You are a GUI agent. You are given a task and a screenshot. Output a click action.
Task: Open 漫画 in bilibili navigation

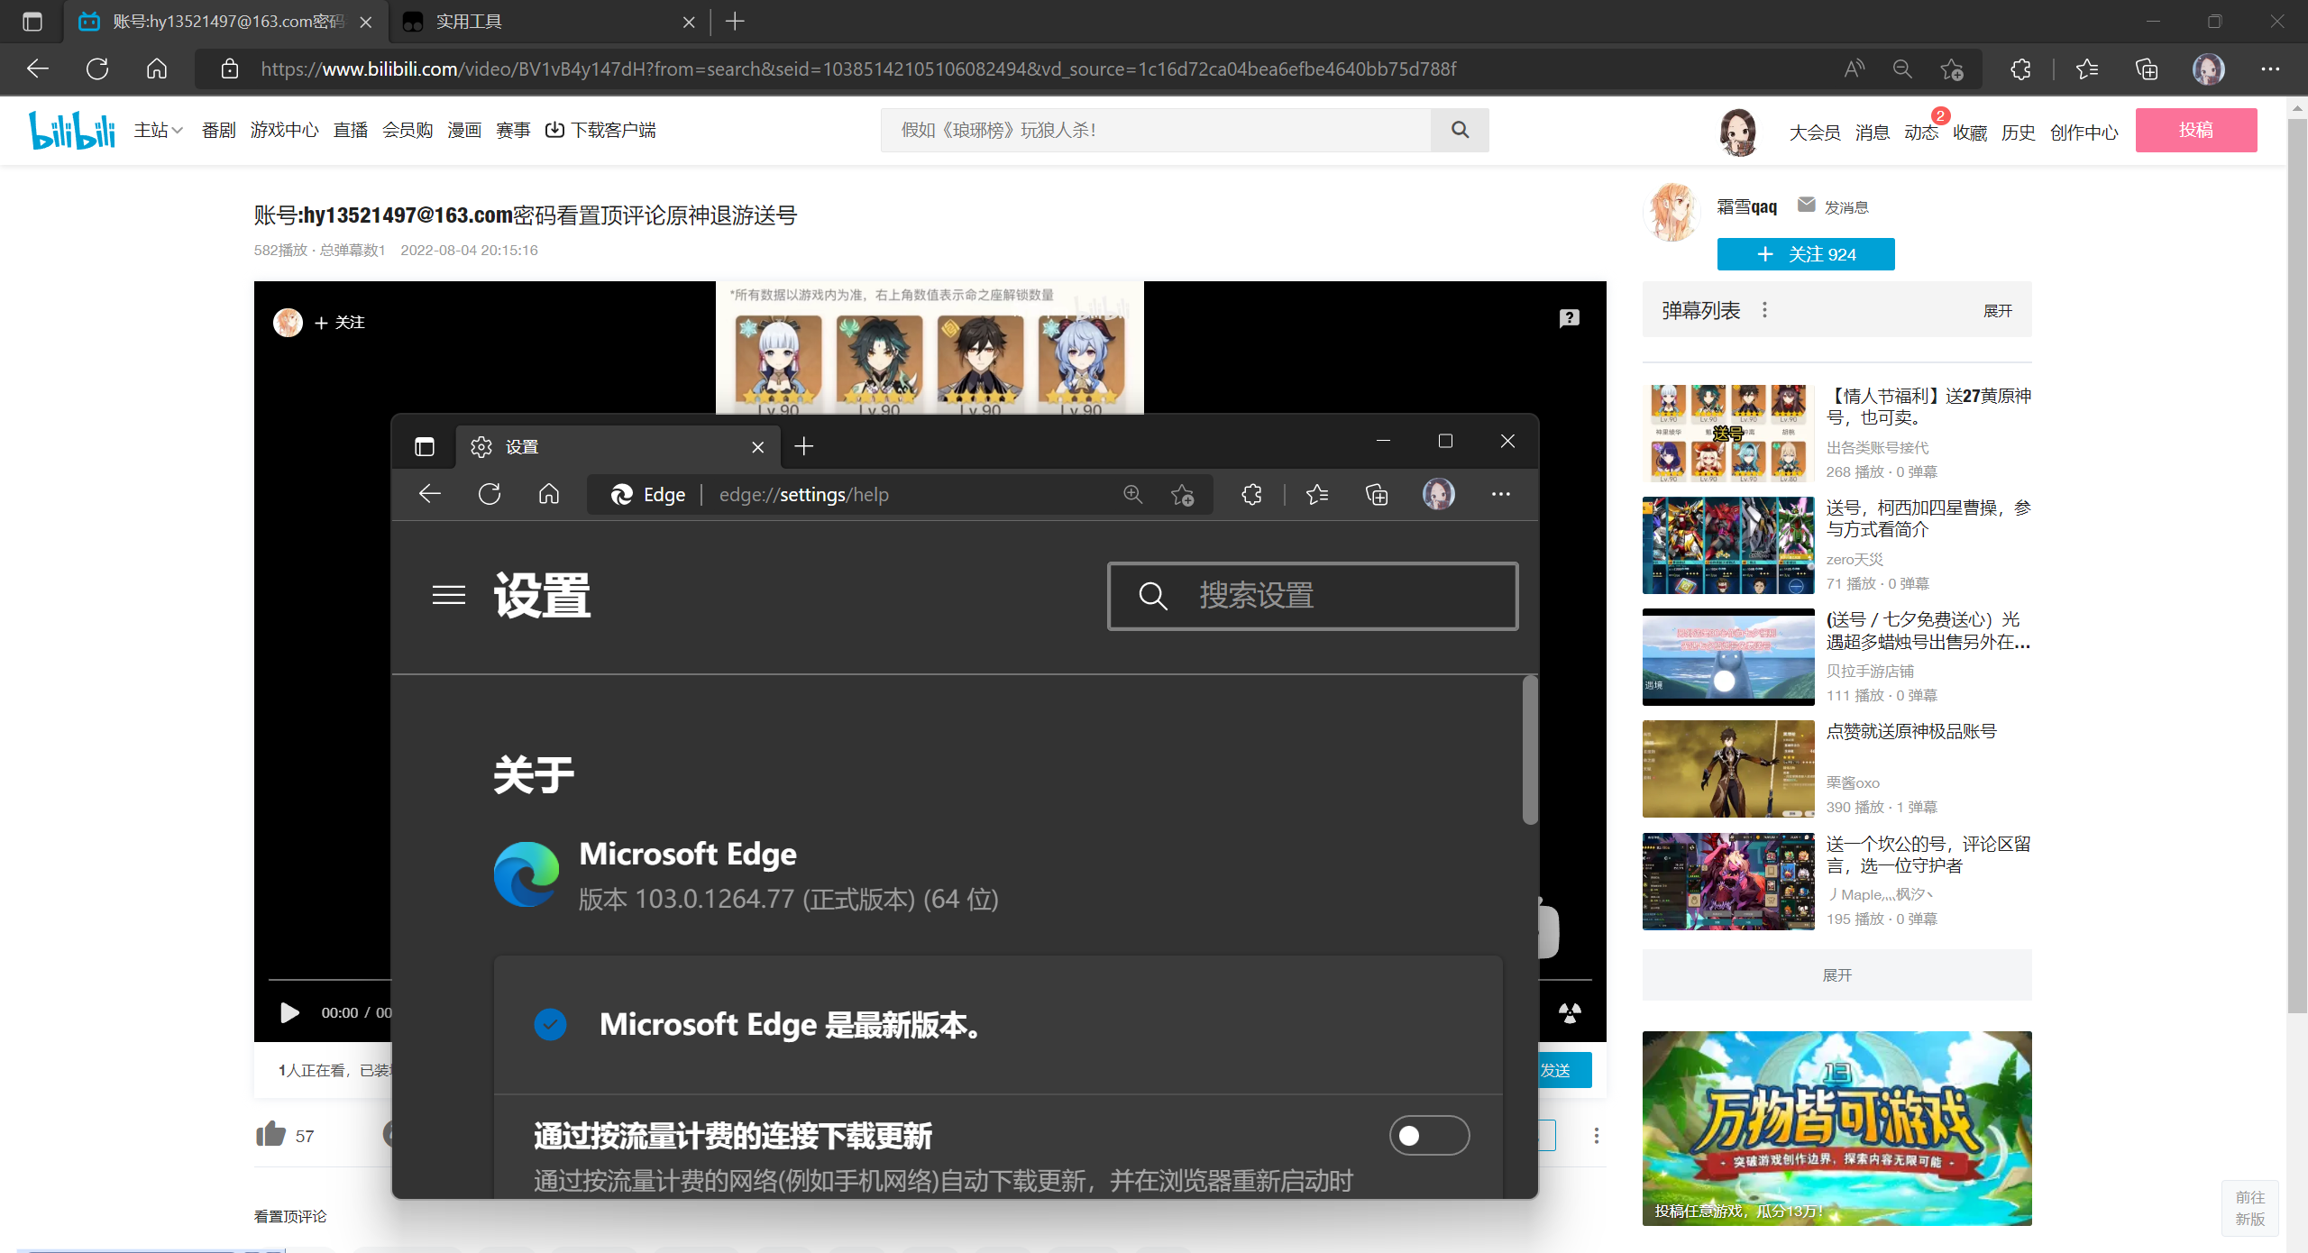click(x=464, y=131)
